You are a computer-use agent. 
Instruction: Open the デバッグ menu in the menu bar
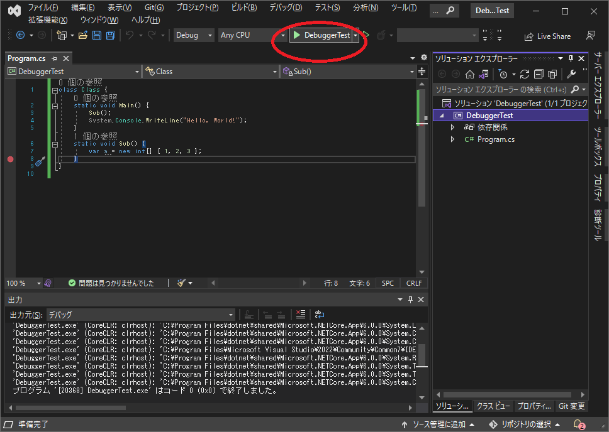285,7
